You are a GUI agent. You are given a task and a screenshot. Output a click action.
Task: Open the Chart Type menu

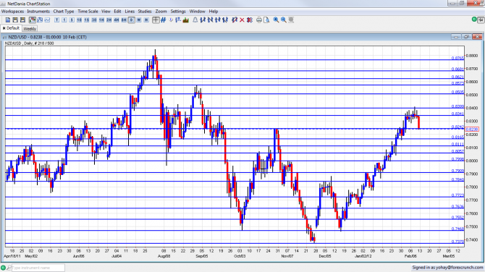pyautogui.click(x=64, y=11)
